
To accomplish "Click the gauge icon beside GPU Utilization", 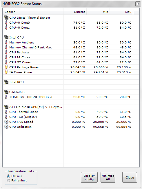I will tap(6, 127).
